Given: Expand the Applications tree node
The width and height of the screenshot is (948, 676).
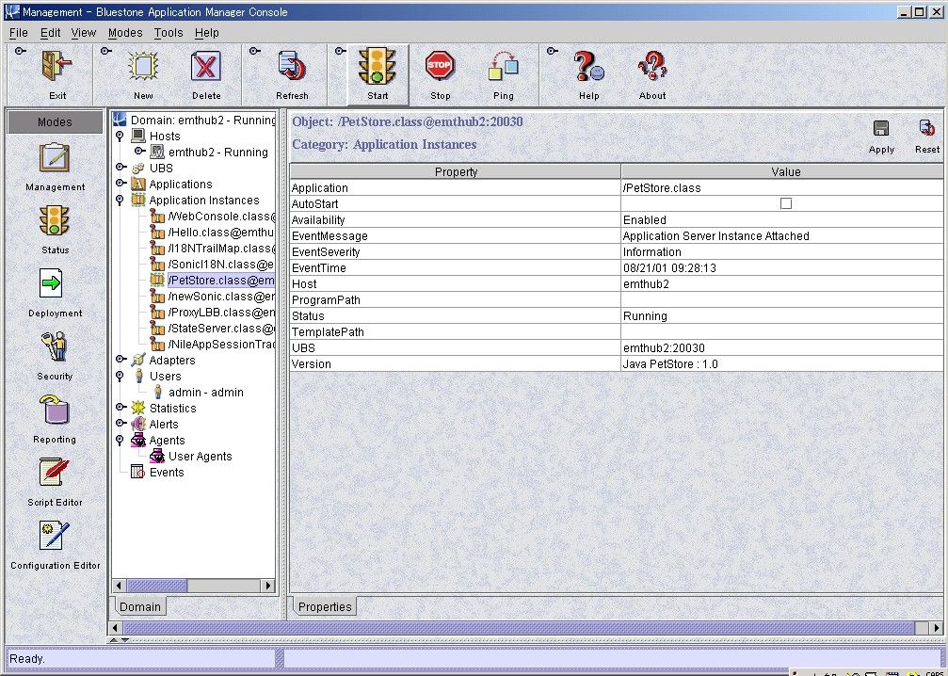Looking at the screenshot, I should [x=121, y=184].
